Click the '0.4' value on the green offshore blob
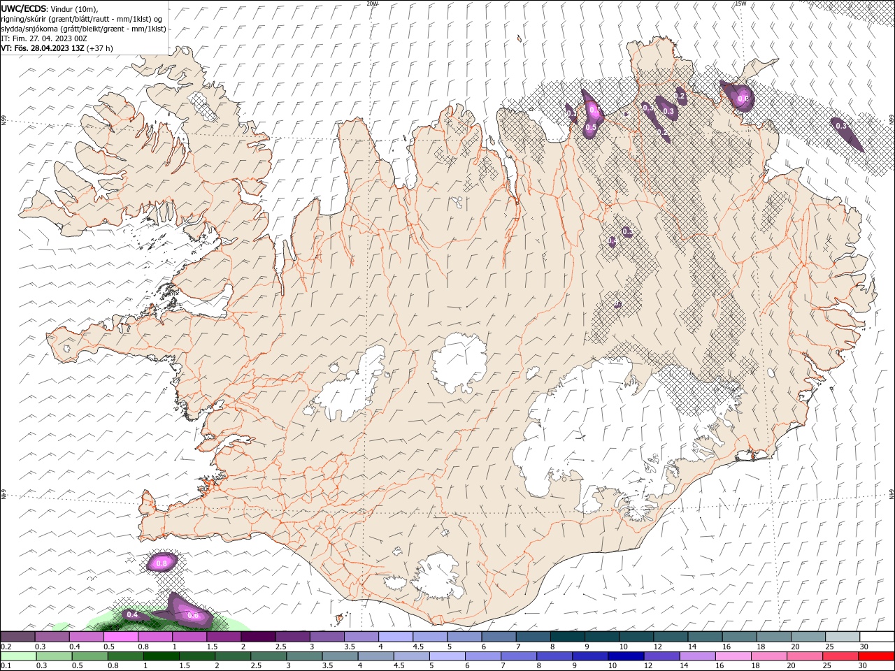The image size is (895, 671). pos(132,615)
